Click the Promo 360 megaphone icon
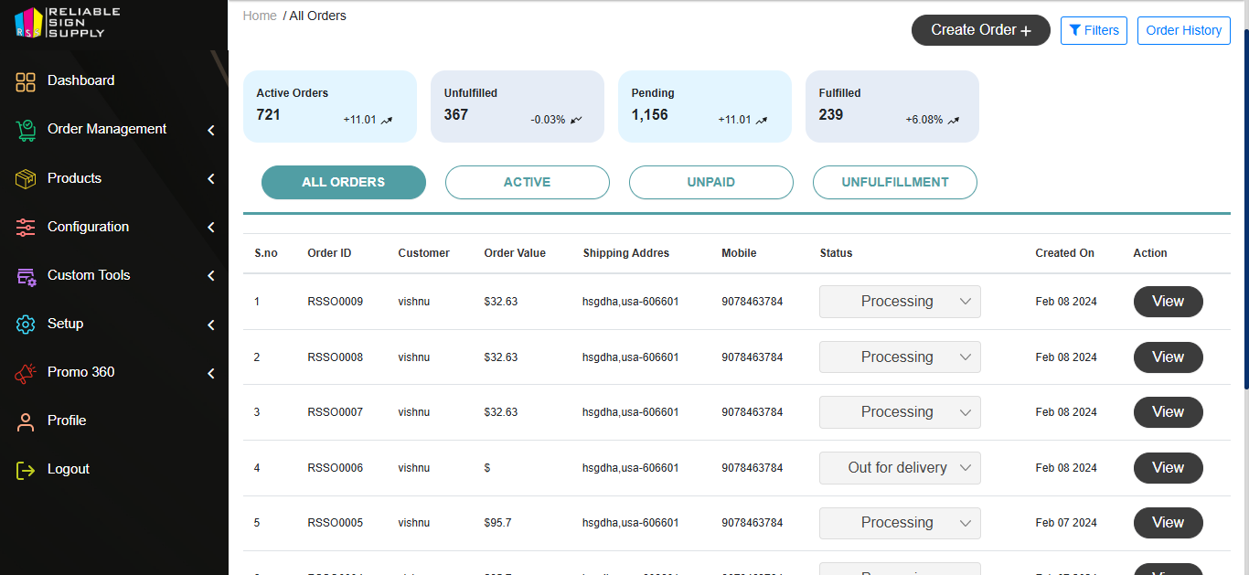The height and width of the screenshot is (575, 1249). coord(26,372)
